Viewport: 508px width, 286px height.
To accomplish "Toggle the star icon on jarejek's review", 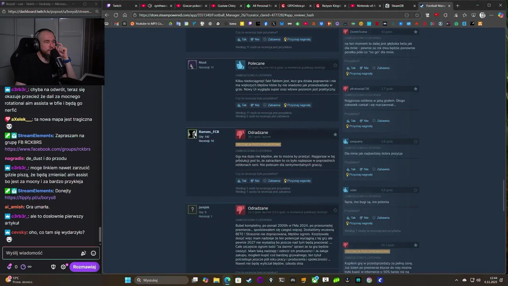I will point(335,210).
